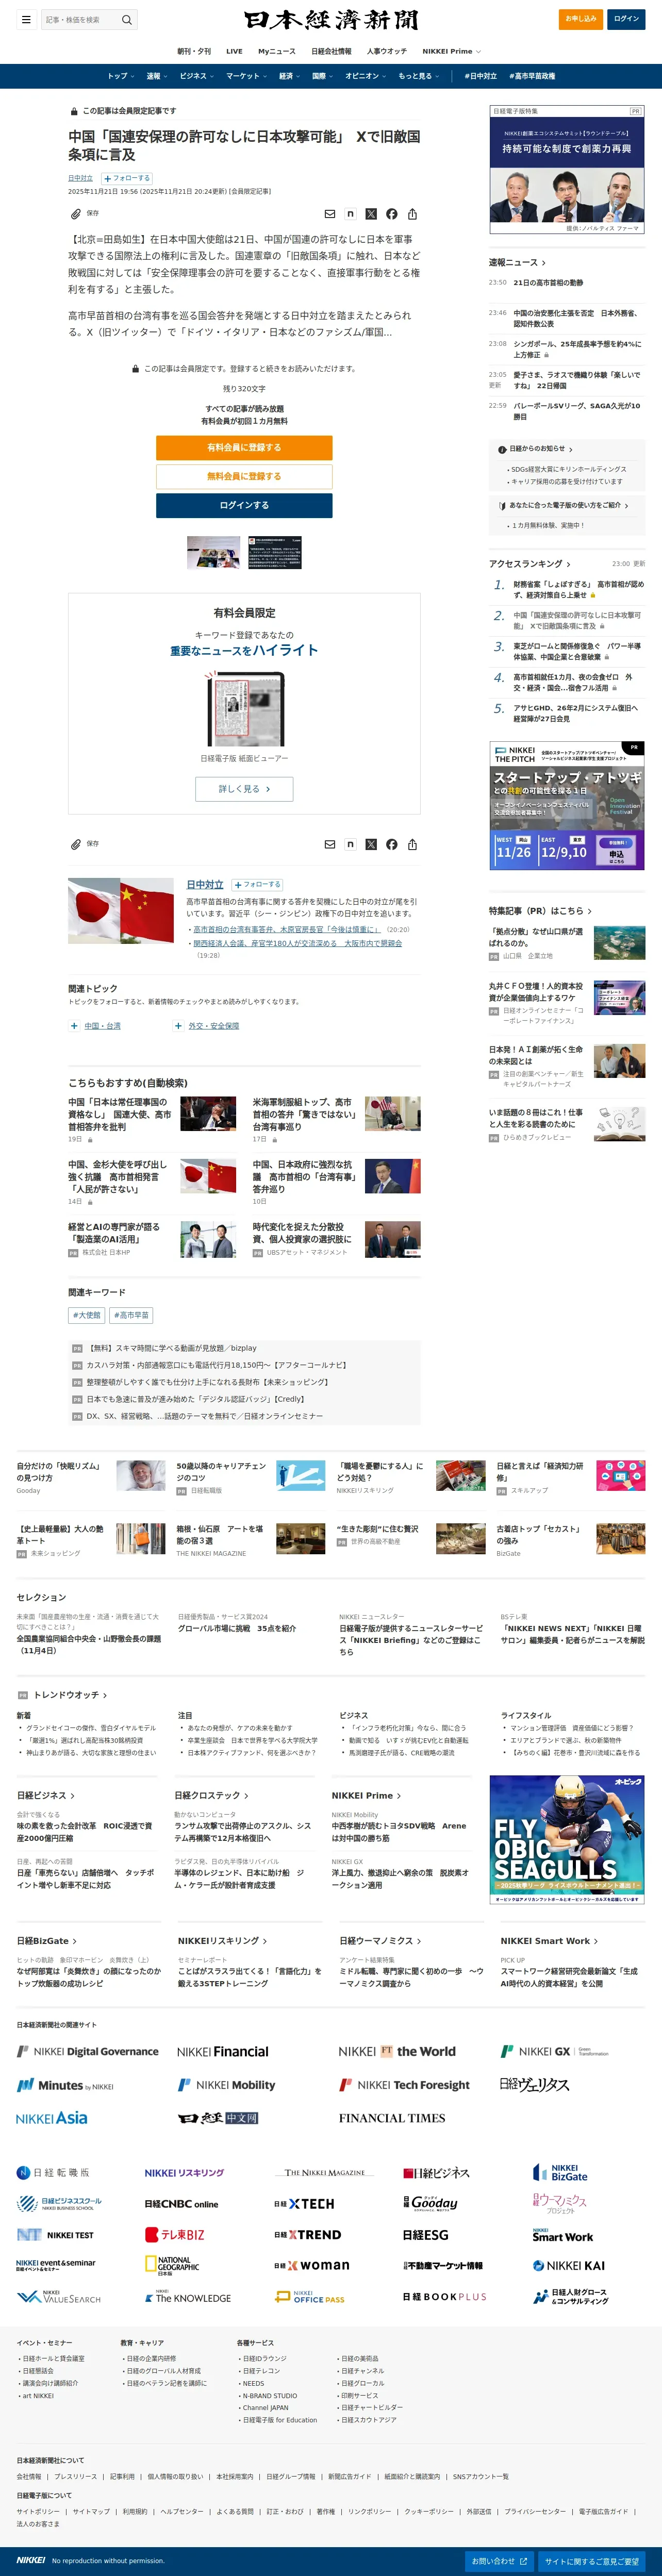
Task: Open 高市首相の台湾有事答弁、木原官房長官 link
Action: point(286,929)
